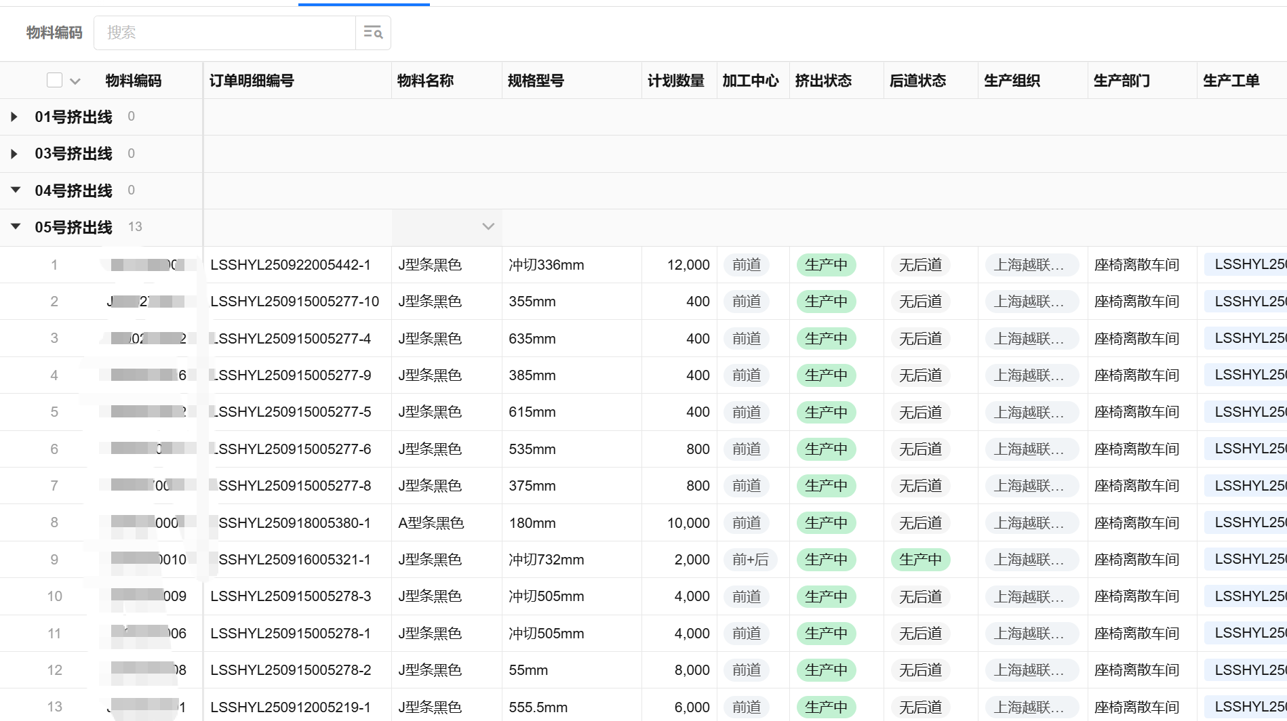Viewport: 1287px width, 721px height.
Task: Select the active blue tab at top
Action: point(363,3)
